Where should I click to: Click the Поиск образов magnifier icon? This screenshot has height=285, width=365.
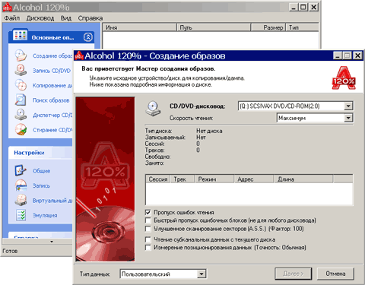click(x=21, y=100)
